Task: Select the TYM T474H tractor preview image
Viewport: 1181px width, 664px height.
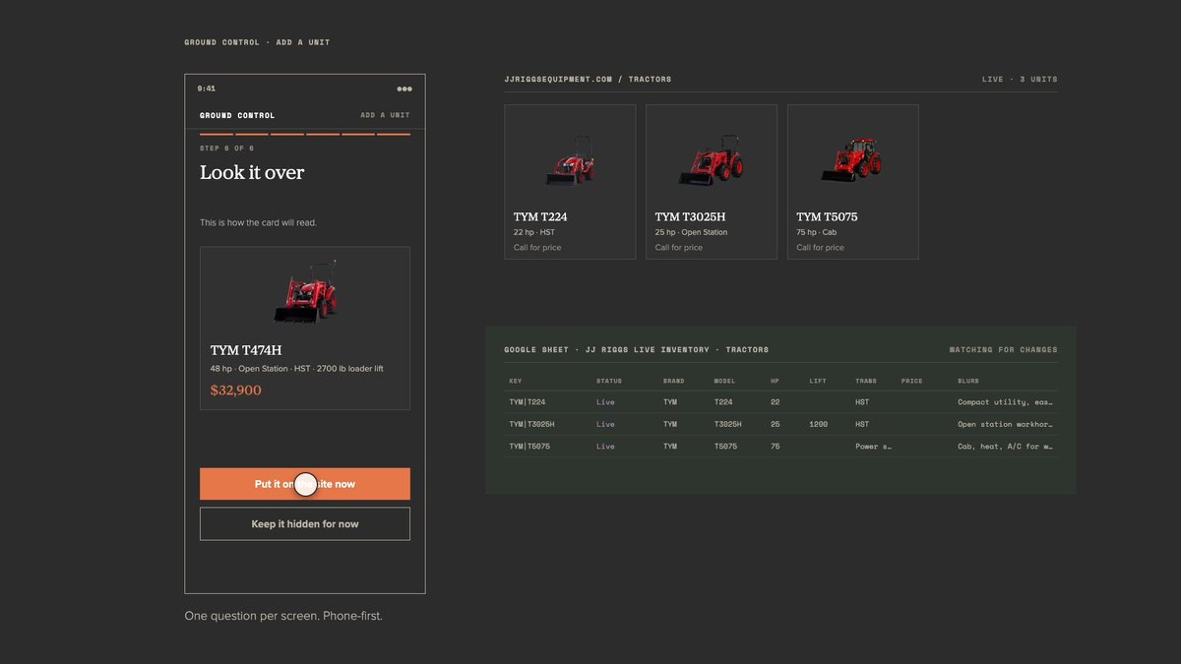Action: 305,292
